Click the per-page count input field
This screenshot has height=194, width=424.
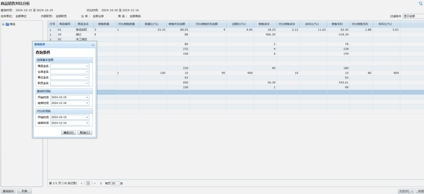(x=115, y=183)
